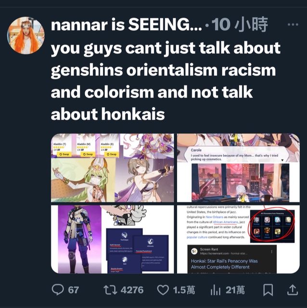Open the three-dot more options menu
307x308 pixels.
pos(293,25)
